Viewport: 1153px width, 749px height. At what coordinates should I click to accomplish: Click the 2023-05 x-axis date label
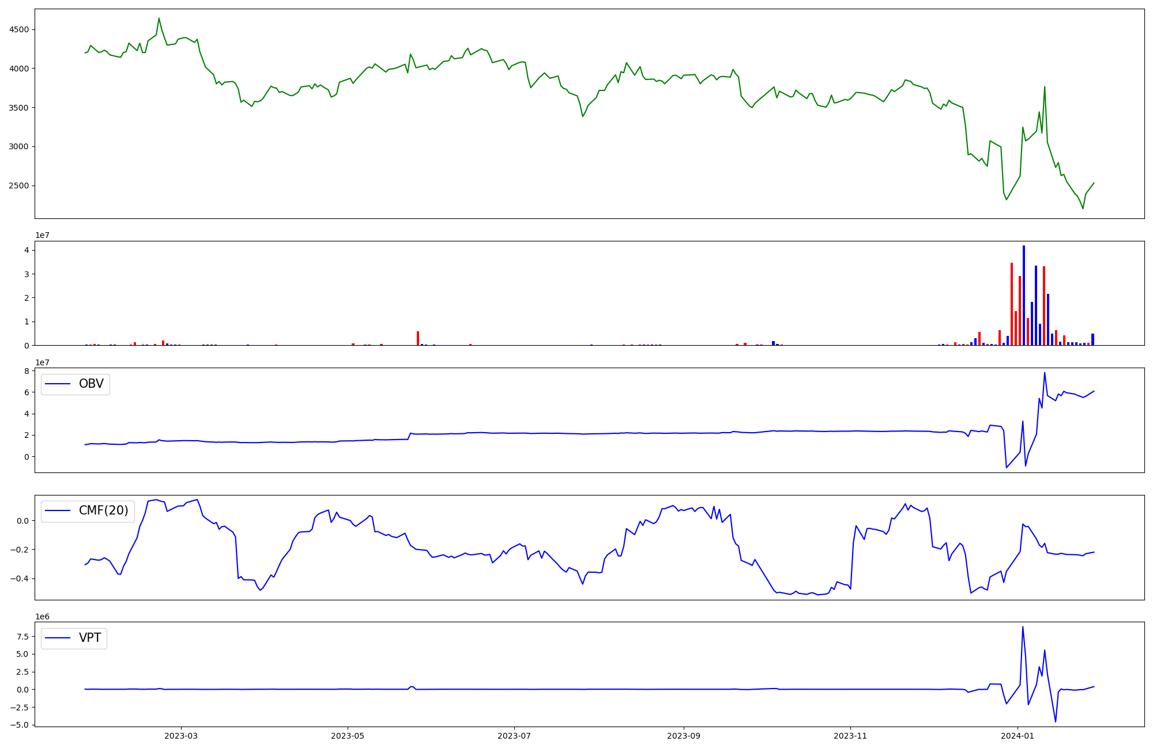(x=348, y=736)
